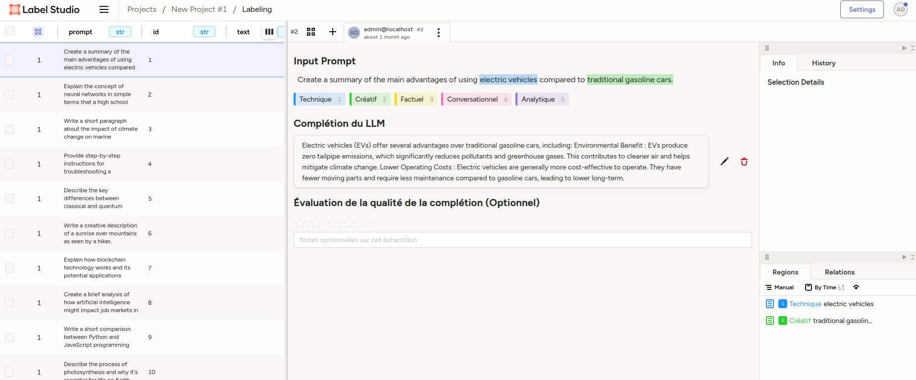Click the AD user avatar top right

(900, 9)
